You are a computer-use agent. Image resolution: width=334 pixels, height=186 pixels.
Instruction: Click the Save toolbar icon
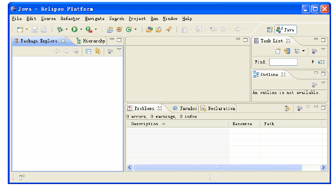click(35, 29)
